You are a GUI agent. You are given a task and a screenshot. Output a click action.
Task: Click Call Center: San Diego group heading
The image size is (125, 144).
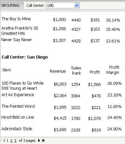pyautogui.click(x=25, y=57)
